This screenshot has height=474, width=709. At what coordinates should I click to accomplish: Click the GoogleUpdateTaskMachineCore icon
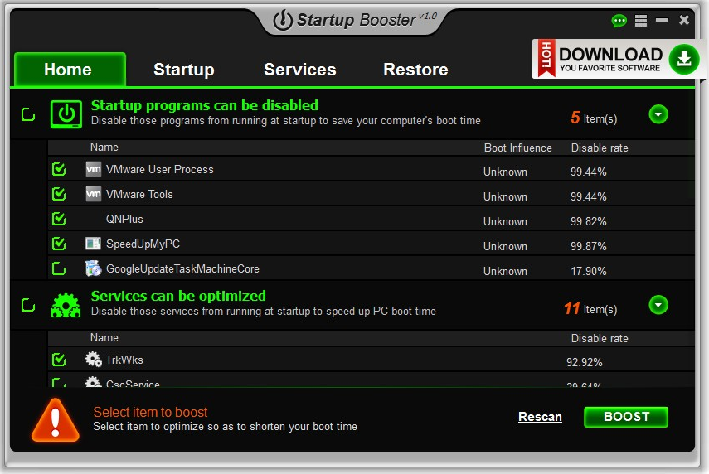93,268
